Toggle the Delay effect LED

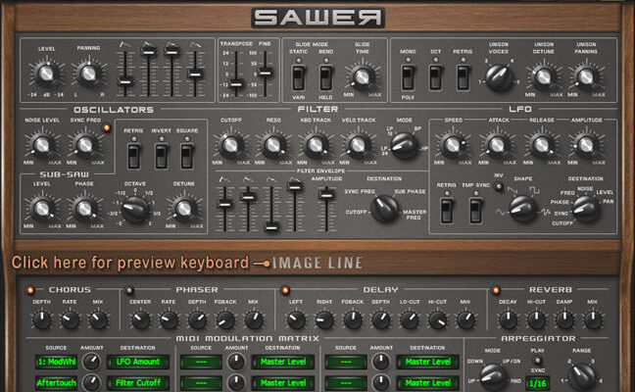click(285, 290)
